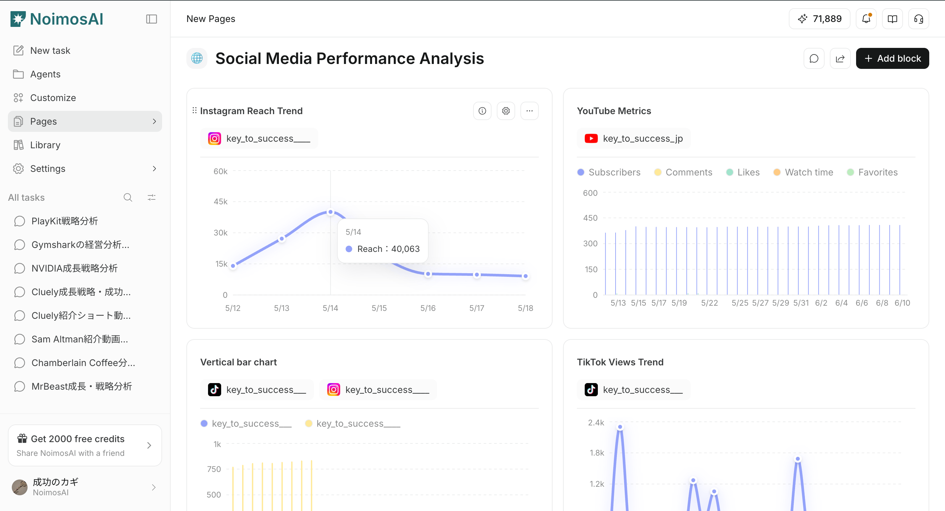Viewport: 945px width, 511px height.
Task: Collapse the sidebar with the panel icon
Action: tap(152, 19)
